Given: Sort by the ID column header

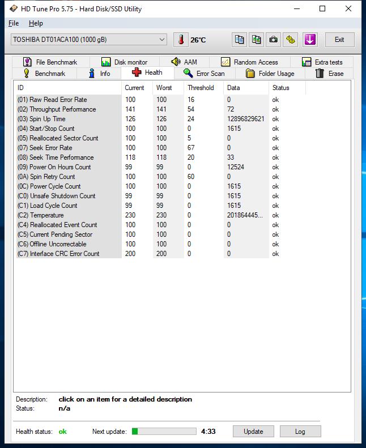Looking at the screenshot, I should [68, 88].
